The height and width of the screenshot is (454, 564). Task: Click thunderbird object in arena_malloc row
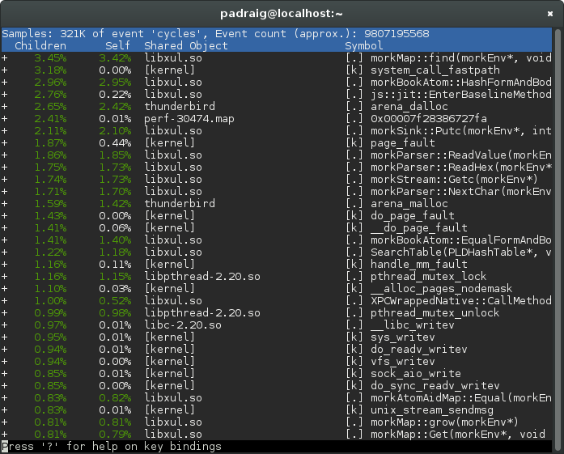[180, 204]
